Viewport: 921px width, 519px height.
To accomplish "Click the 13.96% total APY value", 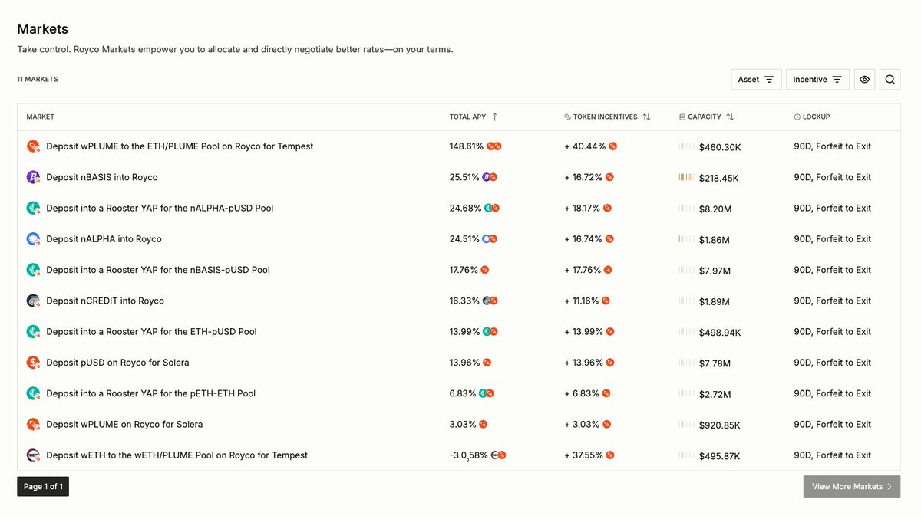I will tap(465, 363).
